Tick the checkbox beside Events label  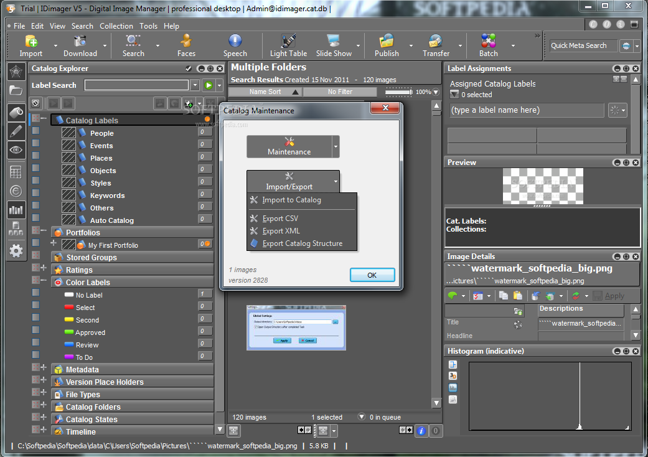pos(36,143)
